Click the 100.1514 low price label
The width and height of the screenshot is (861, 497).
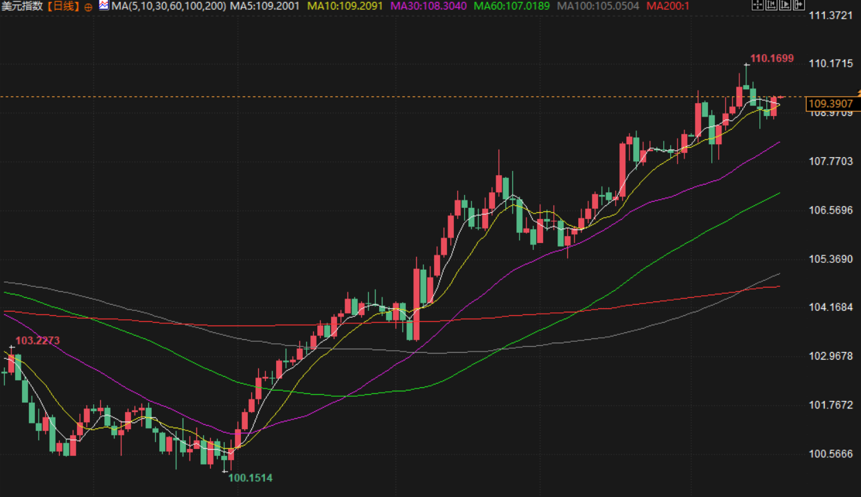coord(250,478)
